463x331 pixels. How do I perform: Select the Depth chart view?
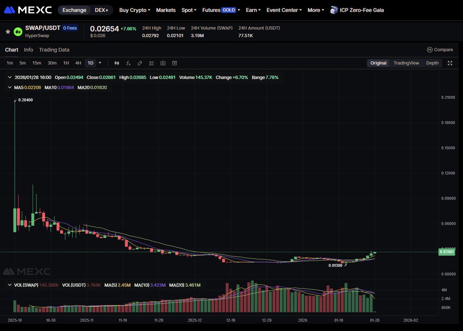pyautogui.click(x=432, y=63)
